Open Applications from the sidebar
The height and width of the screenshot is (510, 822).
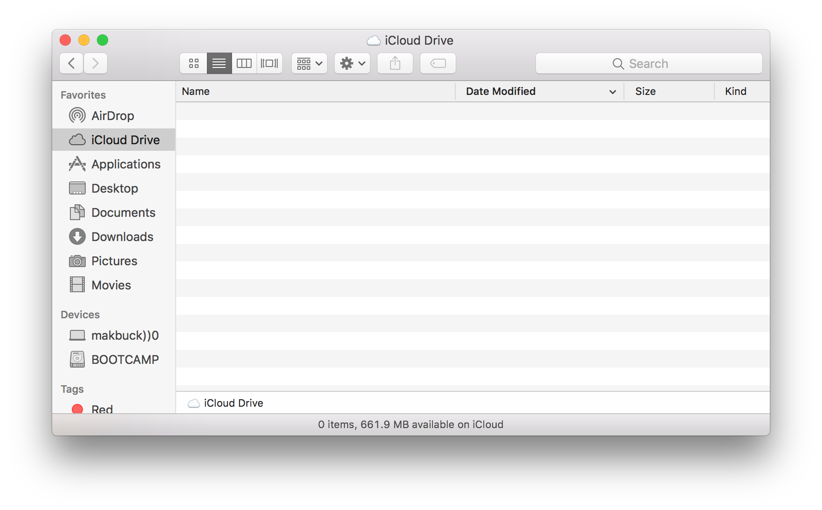114,164
